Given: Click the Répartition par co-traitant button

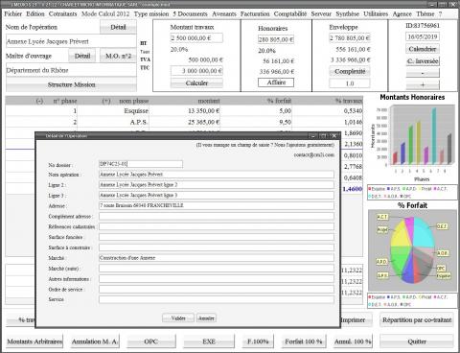Looking at the screenshot, I should (x=417, y=319).
